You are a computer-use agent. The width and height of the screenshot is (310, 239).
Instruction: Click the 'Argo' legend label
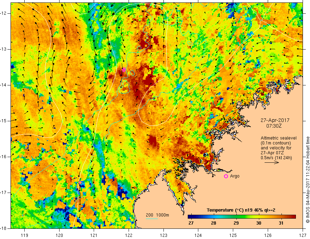pos(235,176)
